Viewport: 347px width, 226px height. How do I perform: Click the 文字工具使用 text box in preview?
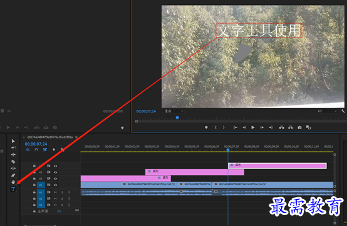click(259, 31)
